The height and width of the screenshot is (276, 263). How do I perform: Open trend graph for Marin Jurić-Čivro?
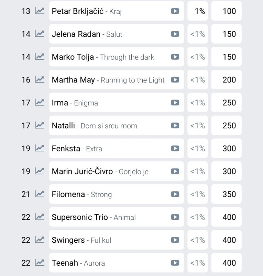coord(40,171)
